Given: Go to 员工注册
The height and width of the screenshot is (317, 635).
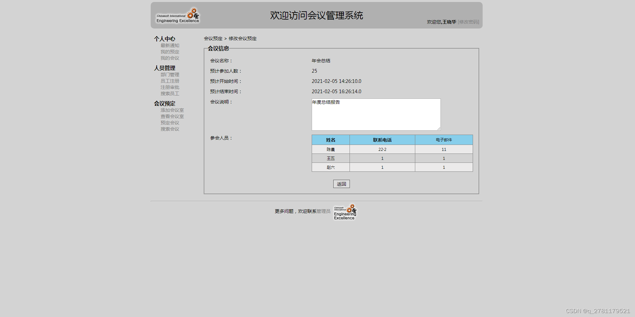Looking at the screenshot, I should pyautogui.click(x=170, y=81).
